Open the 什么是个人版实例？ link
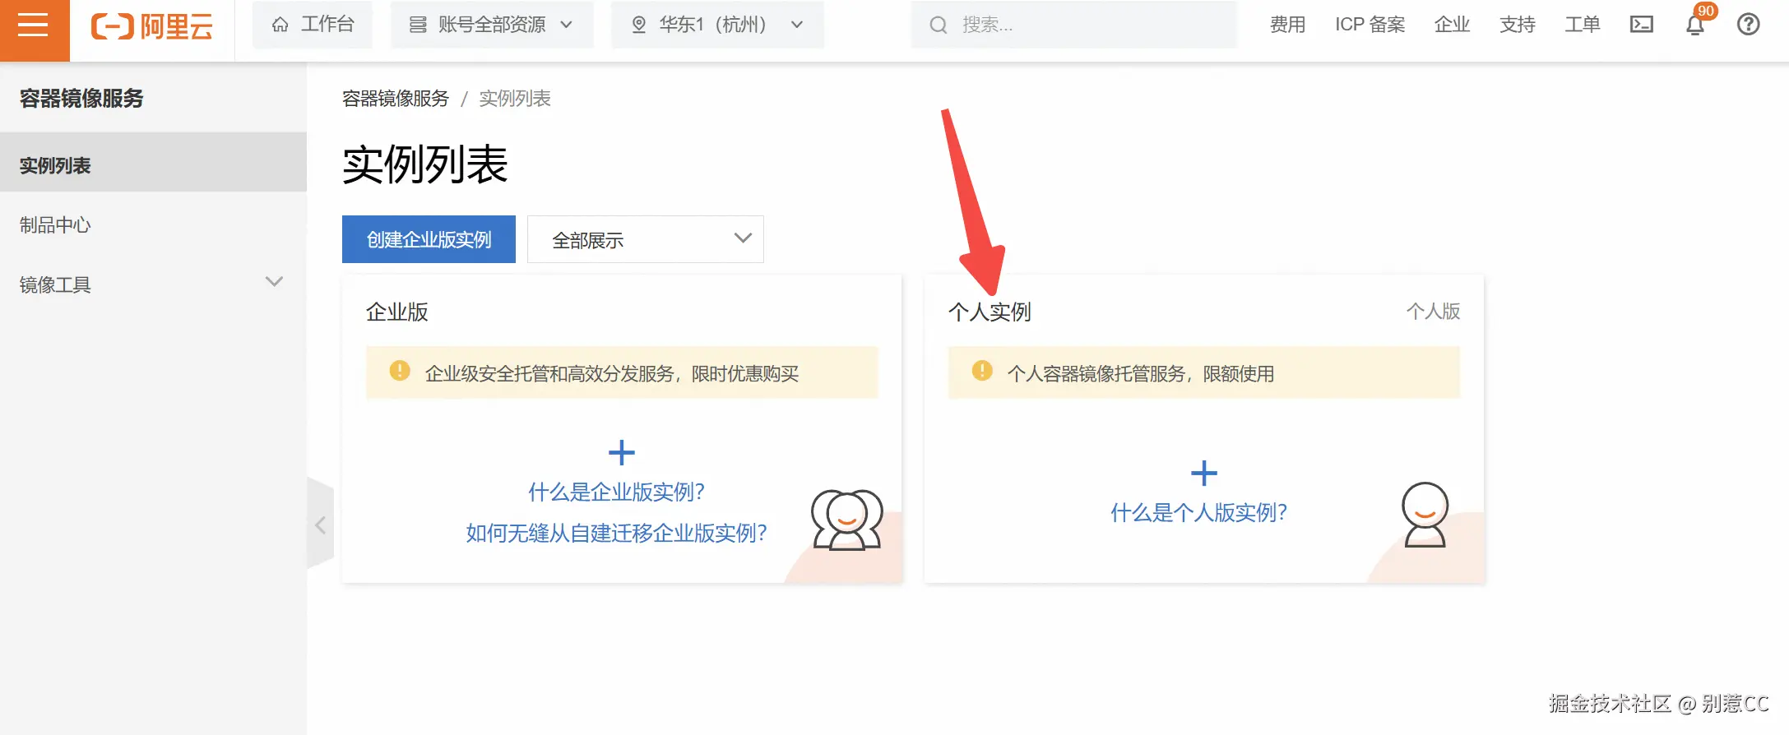This screenshot has width=1789, height=735. click(1199, 512)
